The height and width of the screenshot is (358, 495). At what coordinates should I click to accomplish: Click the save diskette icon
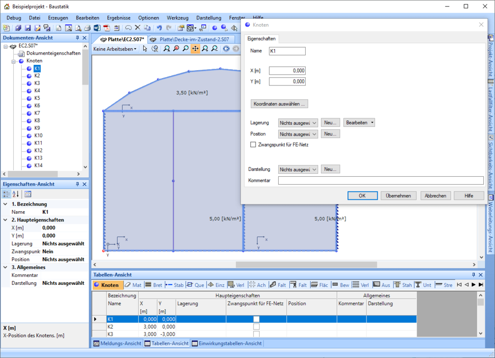(x=27, y=28)
